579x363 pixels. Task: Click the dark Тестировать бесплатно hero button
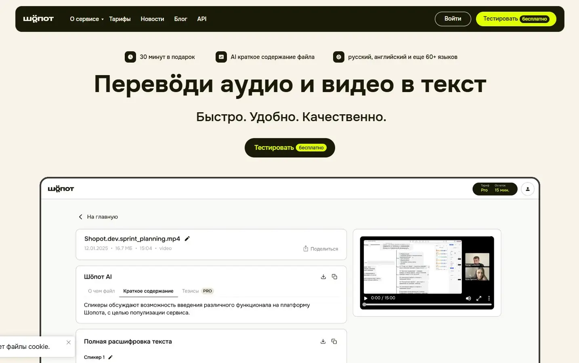[x=289, y=148]
